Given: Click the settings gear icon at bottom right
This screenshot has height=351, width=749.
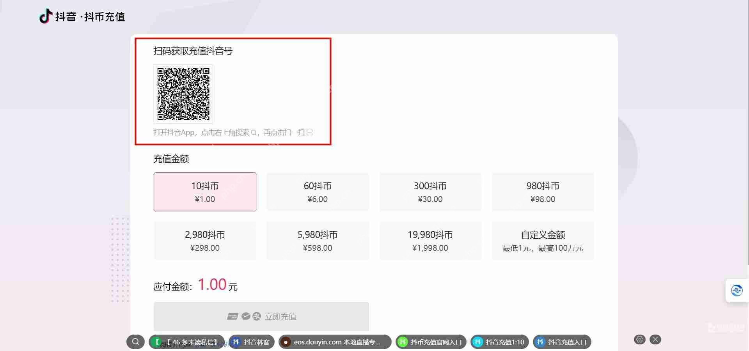Looking at the screenshot, I should 640,339.
